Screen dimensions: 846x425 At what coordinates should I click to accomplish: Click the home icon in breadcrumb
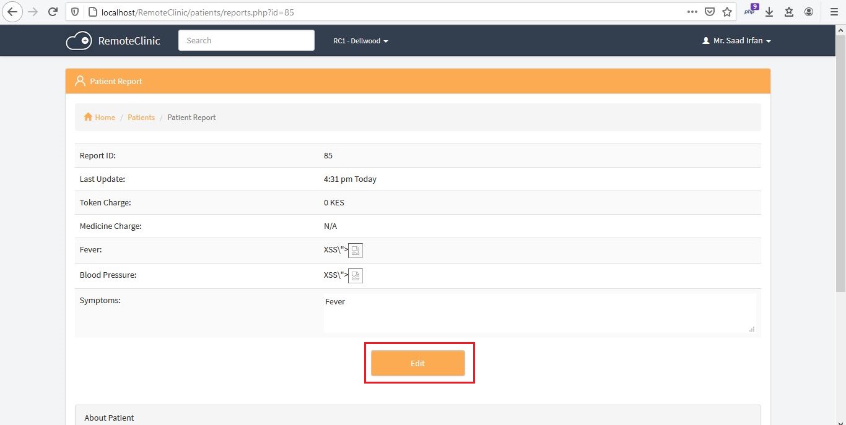(88, 117)
